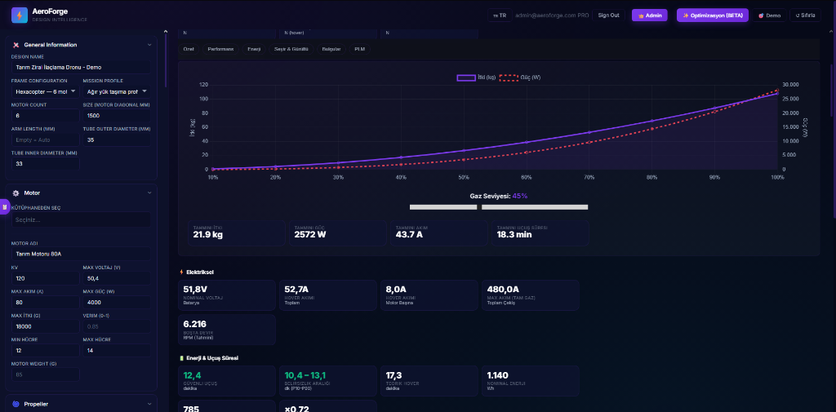Image resolution: width=836 pixels, height=412 pixels.
Task: Collapse the Motor section
Action: (149, 193)
